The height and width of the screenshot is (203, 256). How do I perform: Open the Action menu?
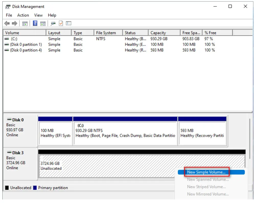(x=23, y=15)
